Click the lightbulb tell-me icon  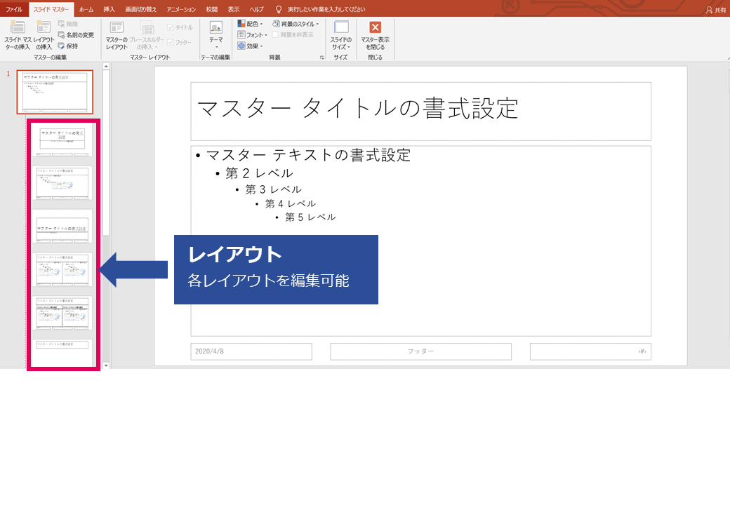click(279, 9)
